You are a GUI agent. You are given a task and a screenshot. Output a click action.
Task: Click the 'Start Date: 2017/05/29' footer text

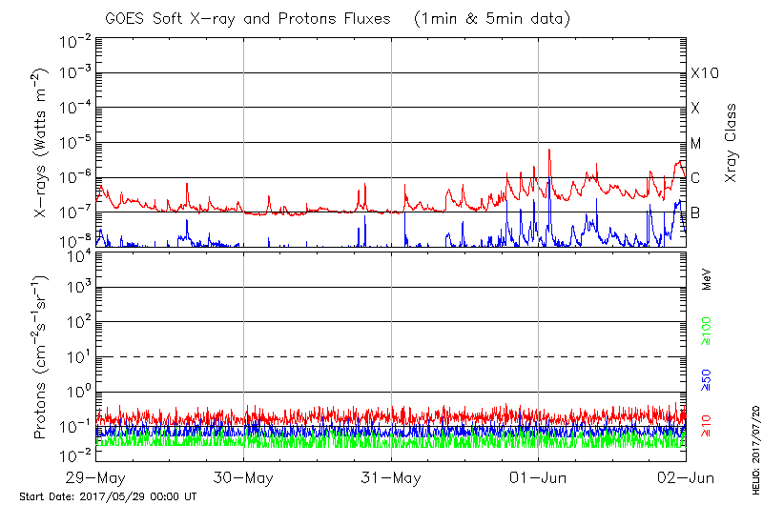108,496
